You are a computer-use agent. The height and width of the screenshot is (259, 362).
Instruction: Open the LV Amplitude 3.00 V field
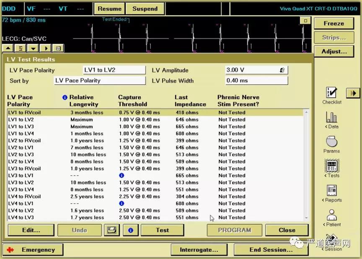[x=256, y=70]
